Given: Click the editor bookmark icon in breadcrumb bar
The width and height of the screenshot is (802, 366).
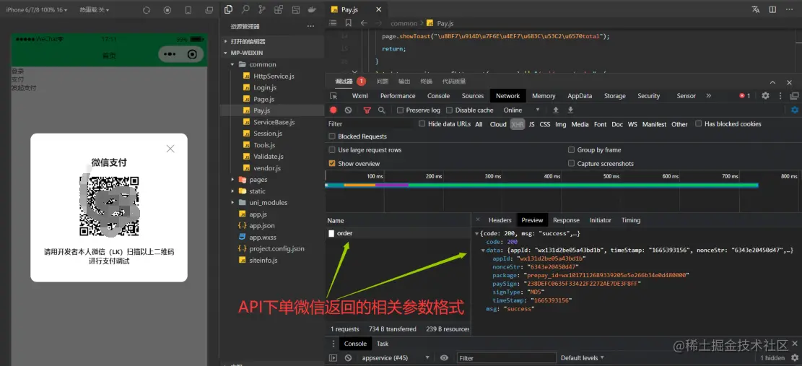Looking at the screenshot, I should (349, 23).
